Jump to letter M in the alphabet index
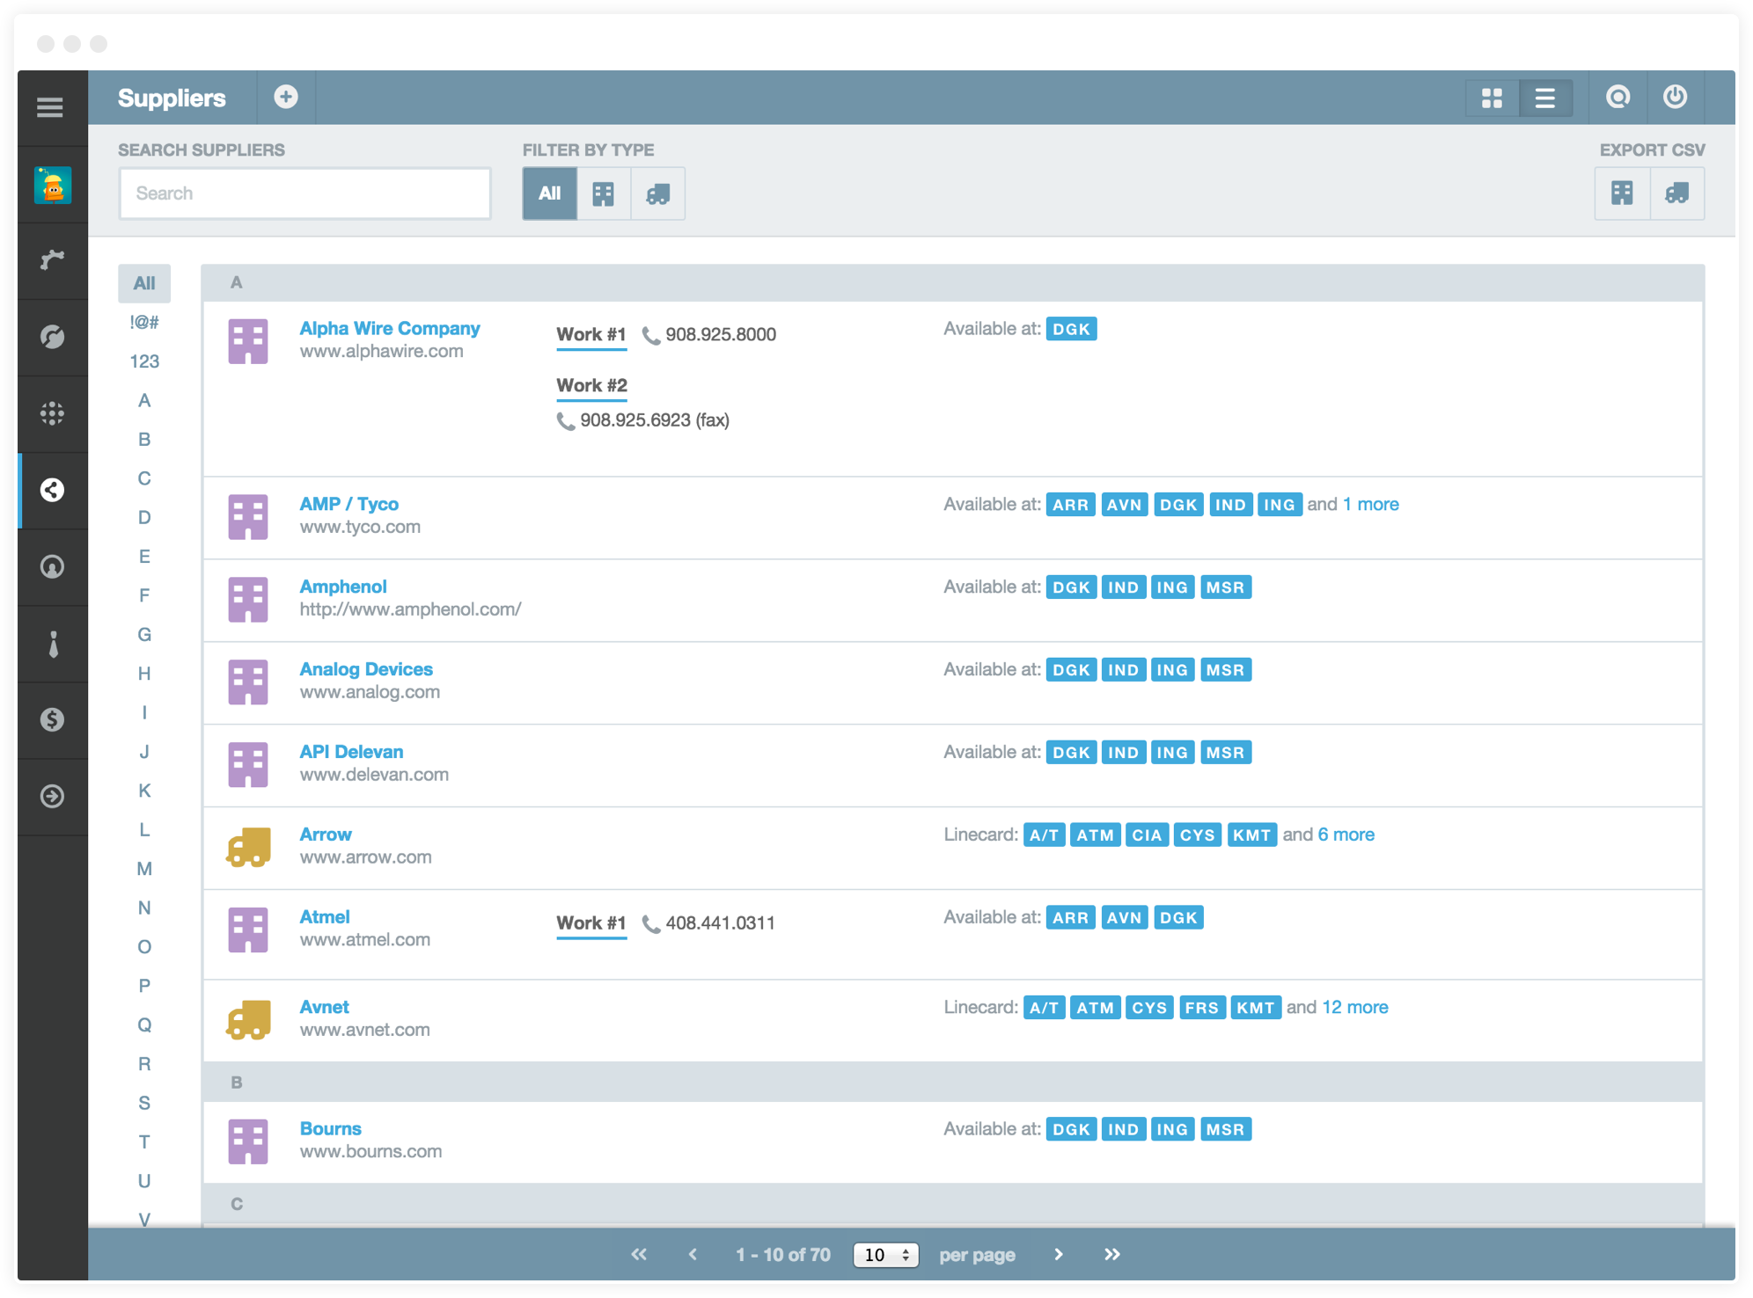Viewport: 1753px width, 1298px height. 144,869
